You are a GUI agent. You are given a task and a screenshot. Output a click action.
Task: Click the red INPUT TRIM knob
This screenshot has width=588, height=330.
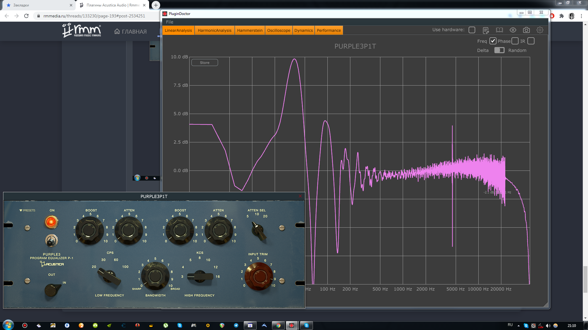[259, 276]
